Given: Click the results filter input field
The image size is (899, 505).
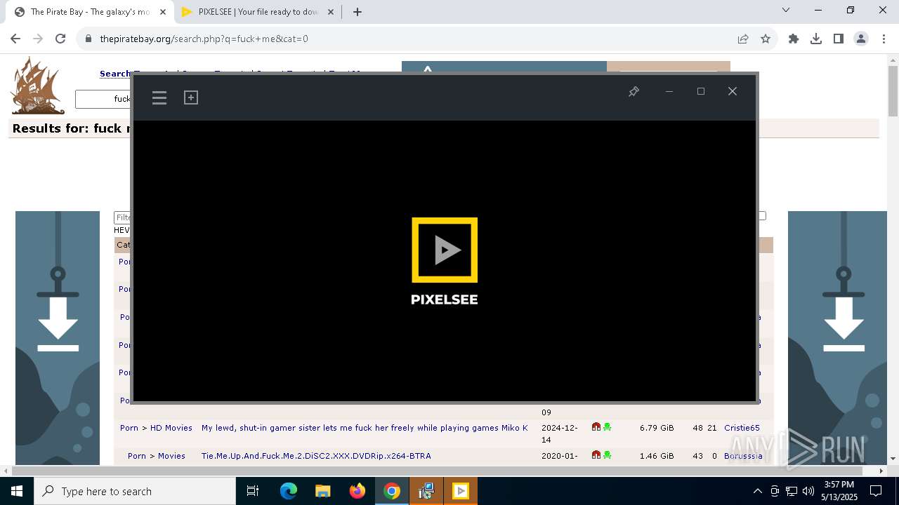Looking at the screenshot, I should (123, 217).
